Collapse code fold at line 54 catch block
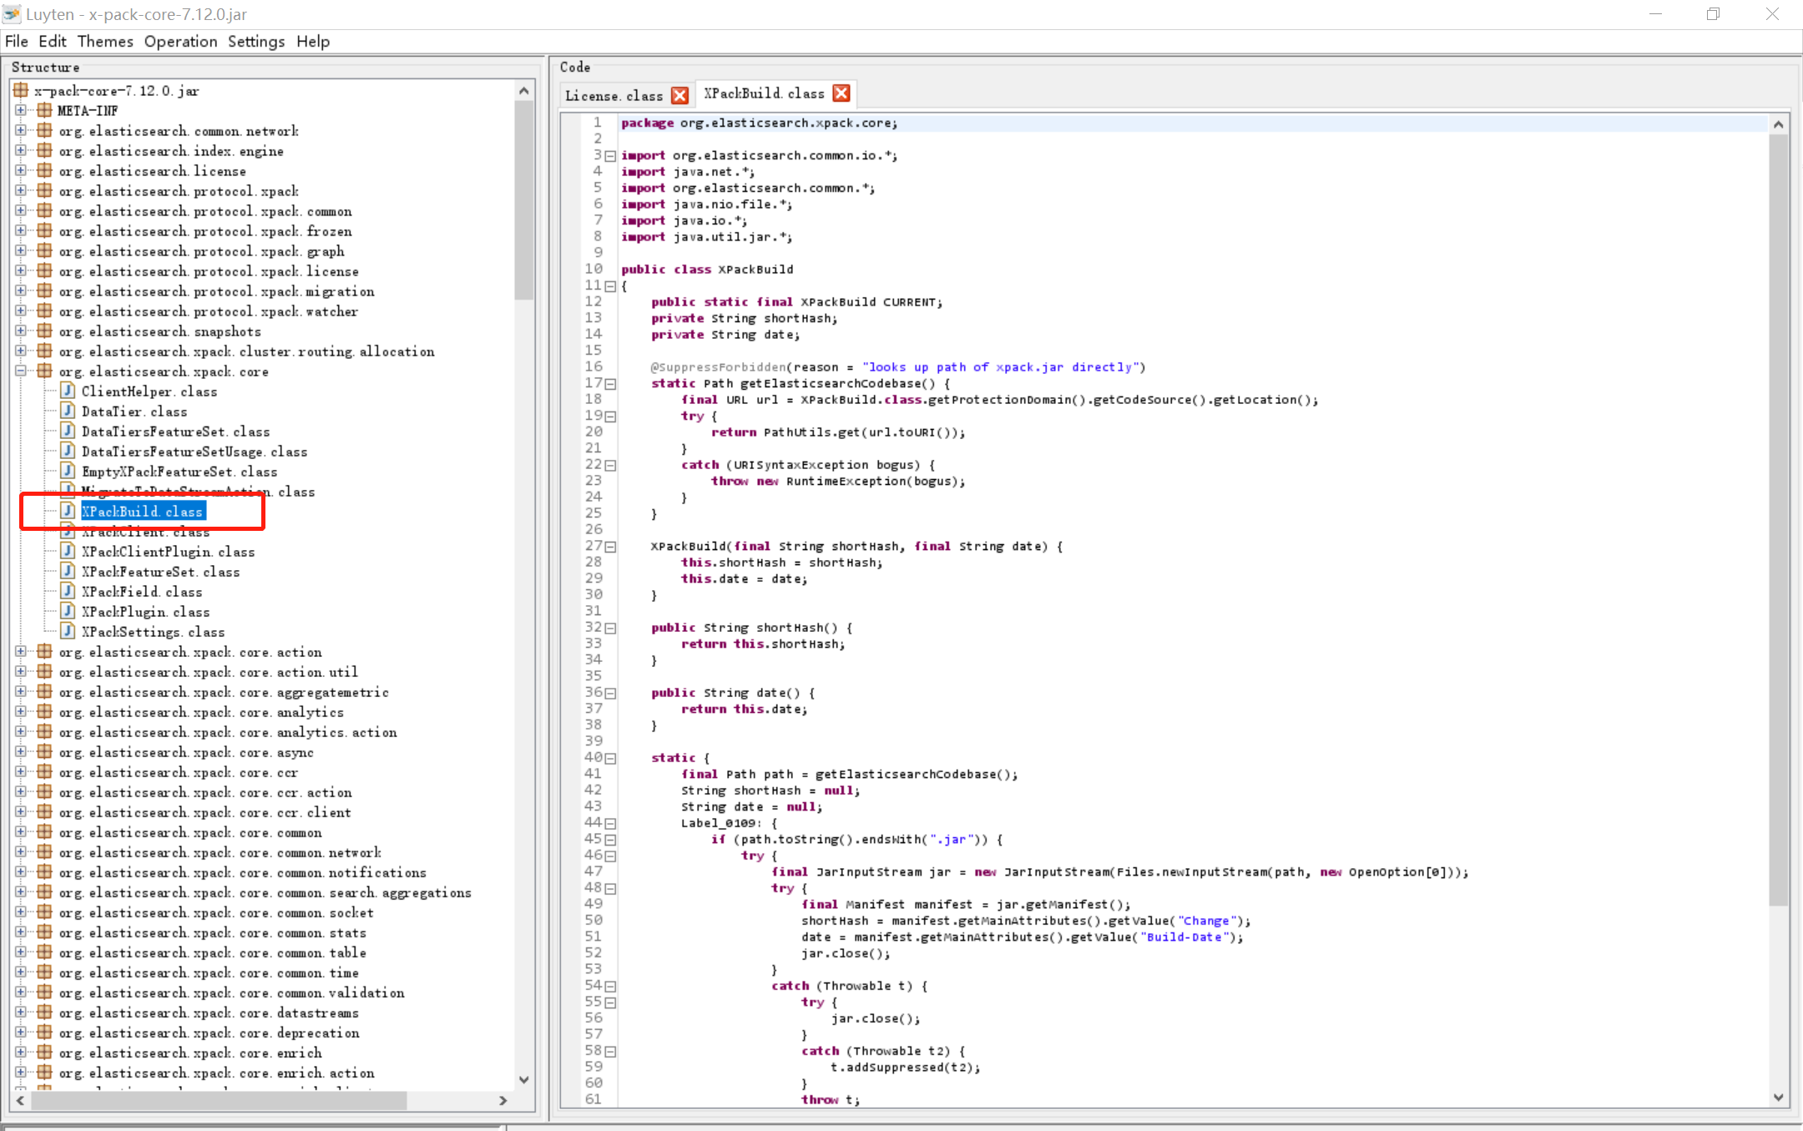The image size is (1803, 1131). coord(610,987)
